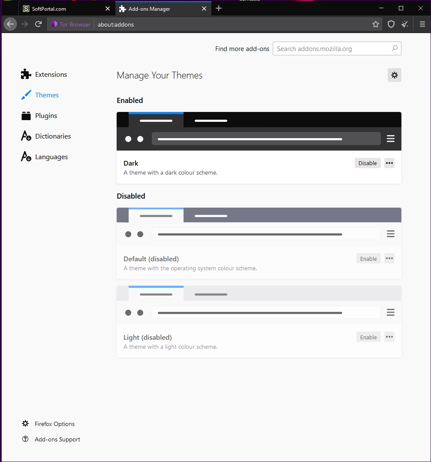The width and height of the screenshot is (431, 462).
Task: Click the Dictionaries letter icon
Action: tap(26, 136)
